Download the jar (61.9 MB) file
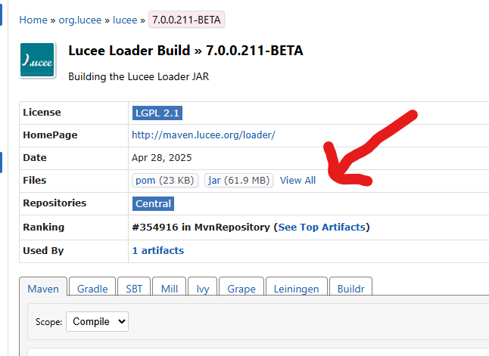 pyautogui.click(x=238, y=181)
